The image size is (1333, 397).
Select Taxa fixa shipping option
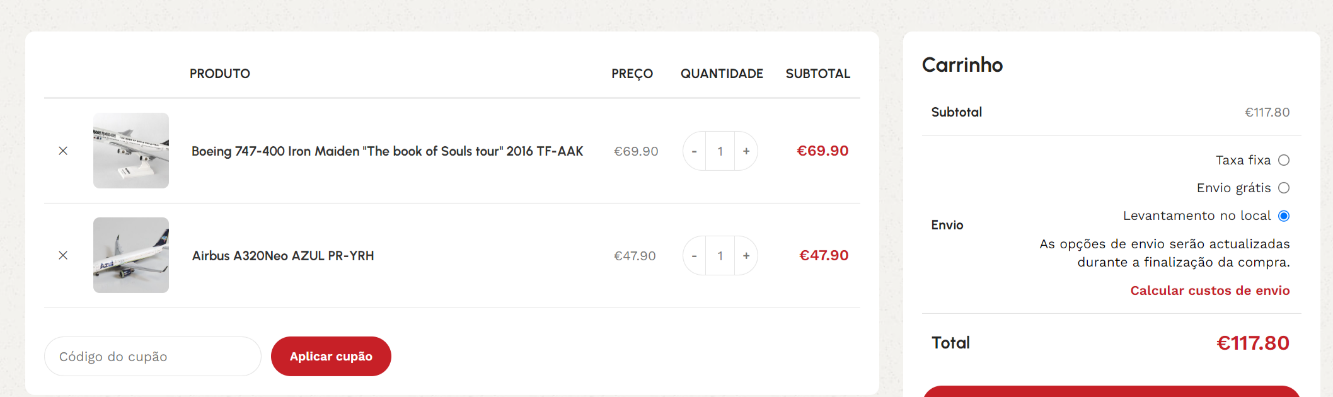pyautogui.click(x=1284, y=160)
